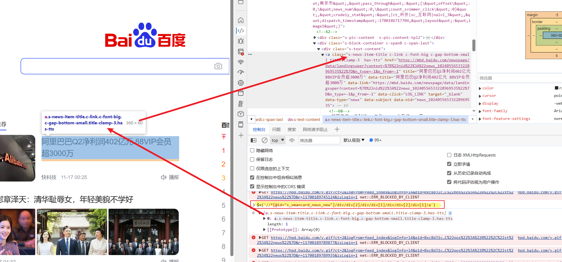Open the Console panel icon with error badge

(241, 52)
